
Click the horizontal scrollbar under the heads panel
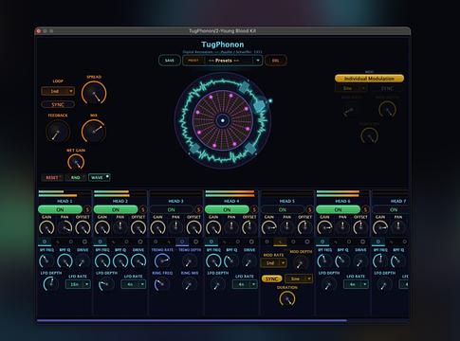[x=192, y=321]
